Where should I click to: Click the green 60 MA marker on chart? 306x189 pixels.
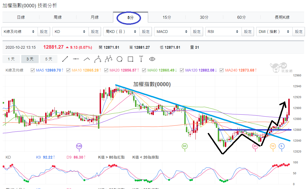pyautogui.click(x=185, y=146)
